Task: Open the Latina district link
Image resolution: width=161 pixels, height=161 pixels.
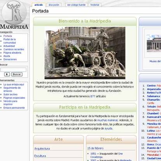Action: pos(151,131)
